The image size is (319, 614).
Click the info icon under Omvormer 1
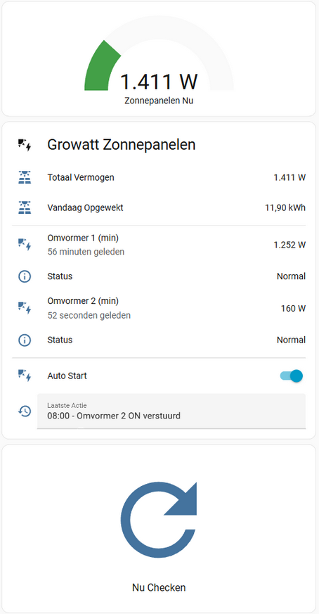(x=25, y=276)
